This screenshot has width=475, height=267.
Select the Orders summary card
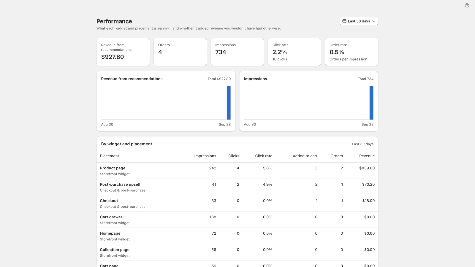tap(180, 52)
